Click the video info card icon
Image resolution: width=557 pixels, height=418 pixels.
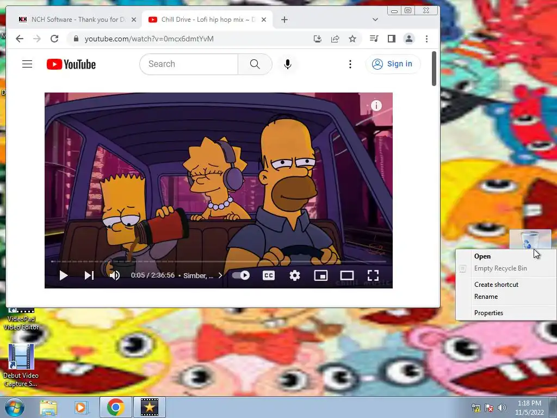[376, 106]
